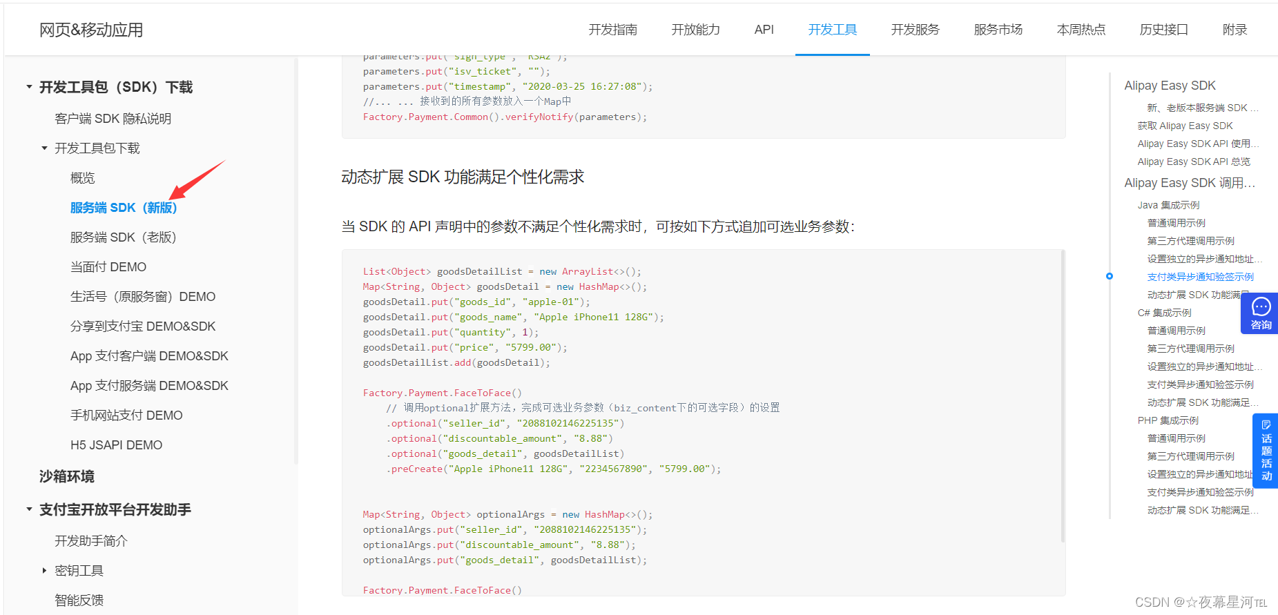
Task: Open 开发助手简介 sidebar item
Action: click(91, 541)
